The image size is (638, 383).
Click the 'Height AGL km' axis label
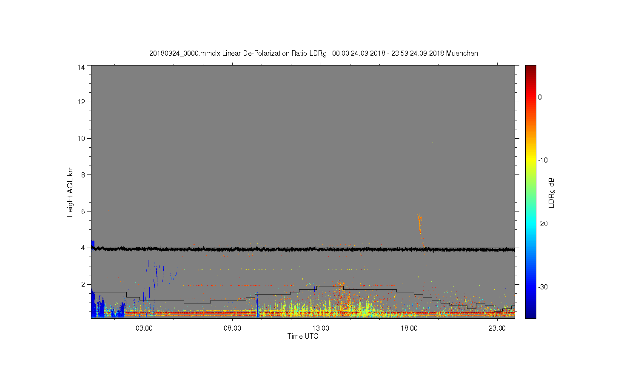click(x=70, y=191)
